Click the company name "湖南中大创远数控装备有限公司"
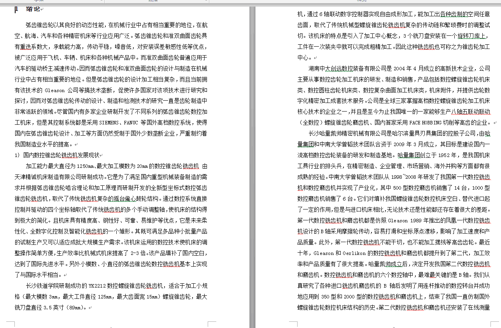Viewport: 501px width, 328px height. (x=348, y=68)
